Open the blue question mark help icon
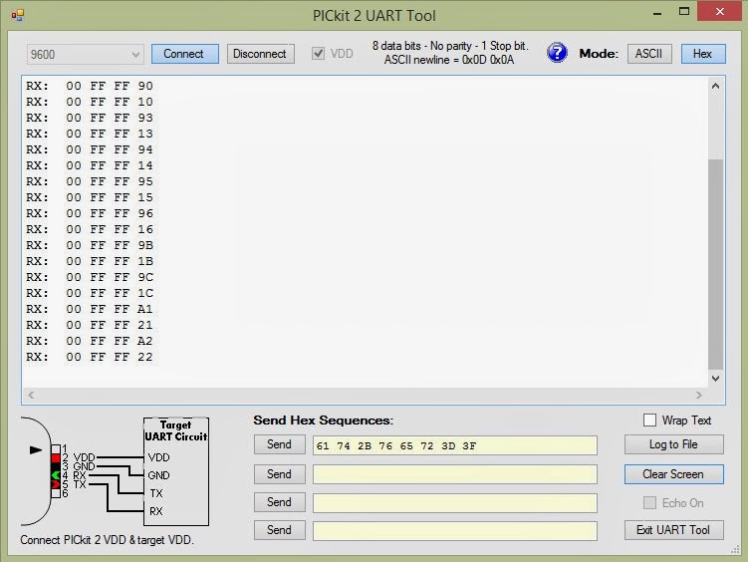The width and height of the screenshot is (748, 562). [x=557, y=53]
